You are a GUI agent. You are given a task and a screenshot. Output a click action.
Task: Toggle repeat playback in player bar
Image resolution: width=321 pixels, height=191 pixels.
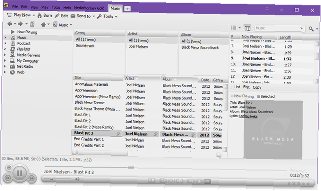point(163,181)
